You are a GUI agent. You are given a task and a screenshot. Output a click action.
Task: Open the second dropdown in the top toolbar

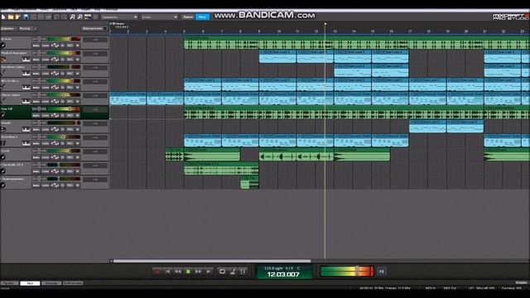click(160, 17)
